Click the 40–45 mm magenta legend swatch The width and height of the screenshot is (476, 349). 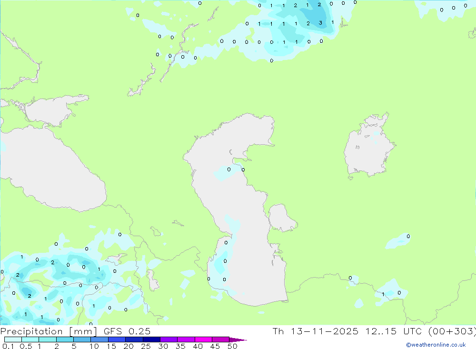[x=203, y=339]
